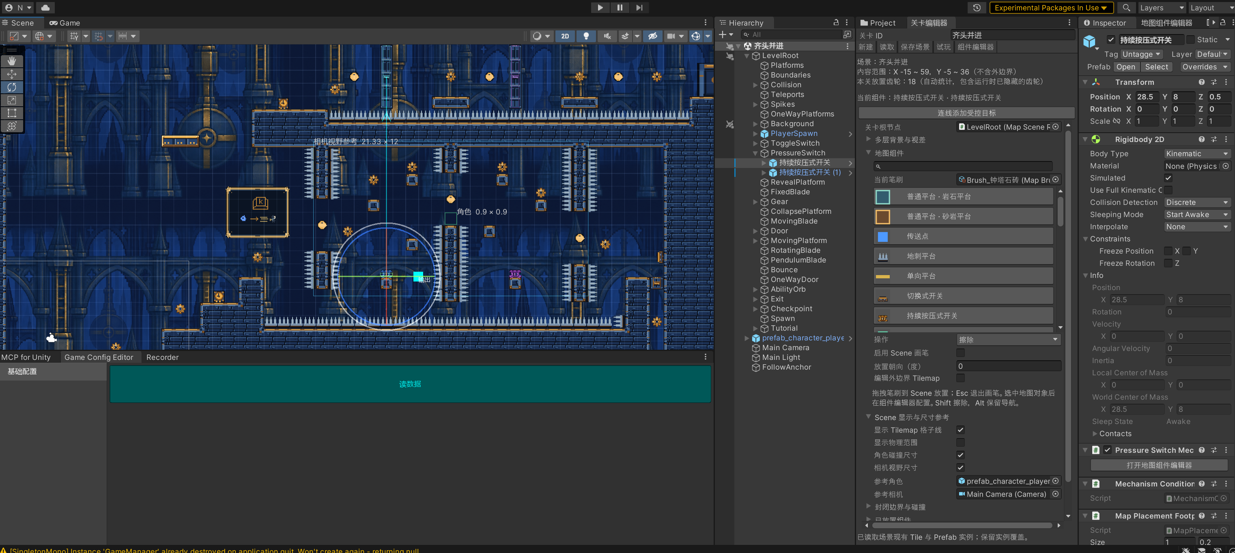Toggle 启用 Scene 画笔 checkbox
This screenshot has width=1235, height=553.
tap(960, 353)
